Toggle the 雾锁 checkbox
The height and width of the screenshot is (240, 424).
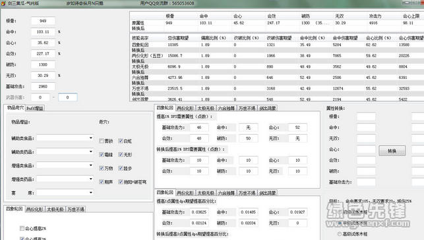click(102, 141)
